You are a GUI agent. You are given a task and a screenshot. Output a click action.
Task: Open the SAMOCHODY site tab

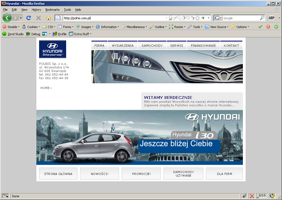pos(152,45)
